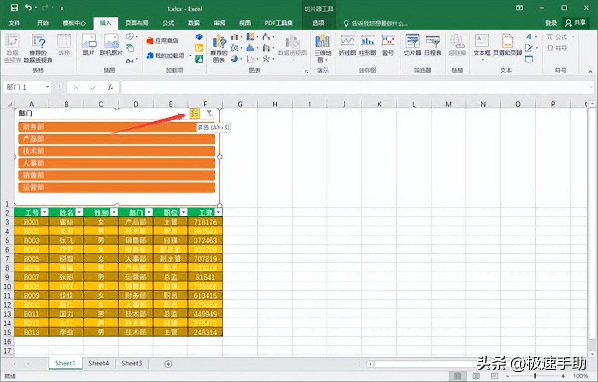Expand the Name Box dropdown
The height and width of the screenshot is (382, 598).
coord(48,87)
